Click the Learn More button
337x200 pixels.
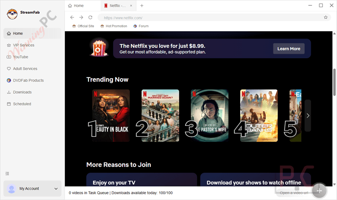(289, 49)
